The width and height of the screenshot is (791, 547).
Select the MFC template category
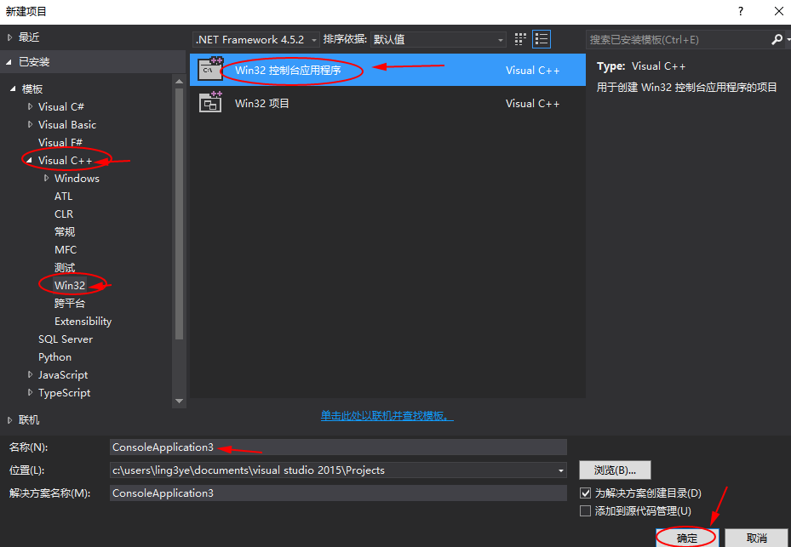pos(66,249)
